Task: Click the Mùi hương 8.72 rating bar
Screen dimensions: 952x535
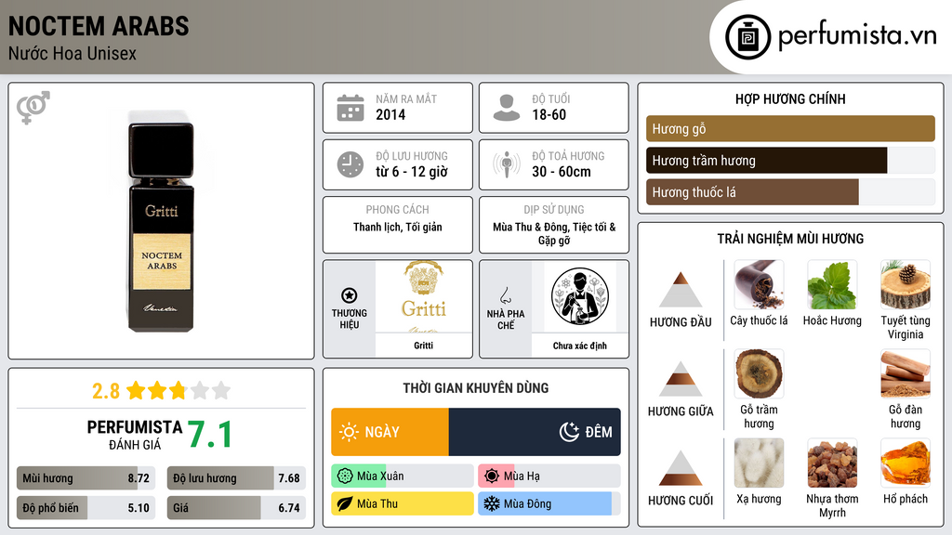Action: click(x=86, y=478)
